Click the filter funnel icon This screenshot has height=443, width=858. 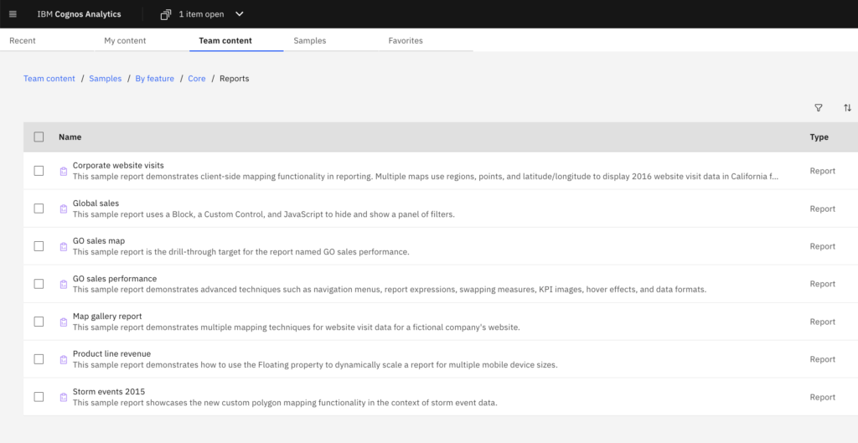[819, 108]
